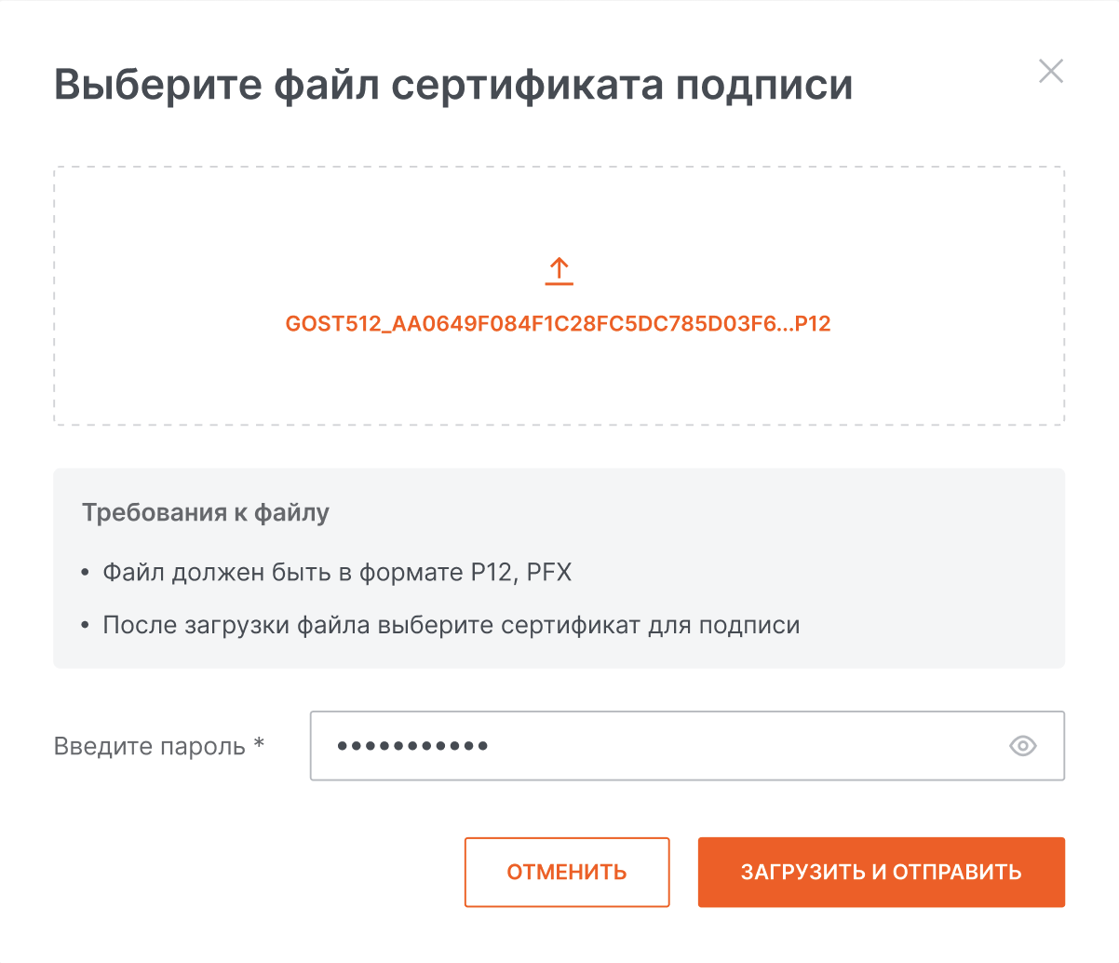Click the second bullet in requirements list
1119x963 pixels.
[86, 626]
